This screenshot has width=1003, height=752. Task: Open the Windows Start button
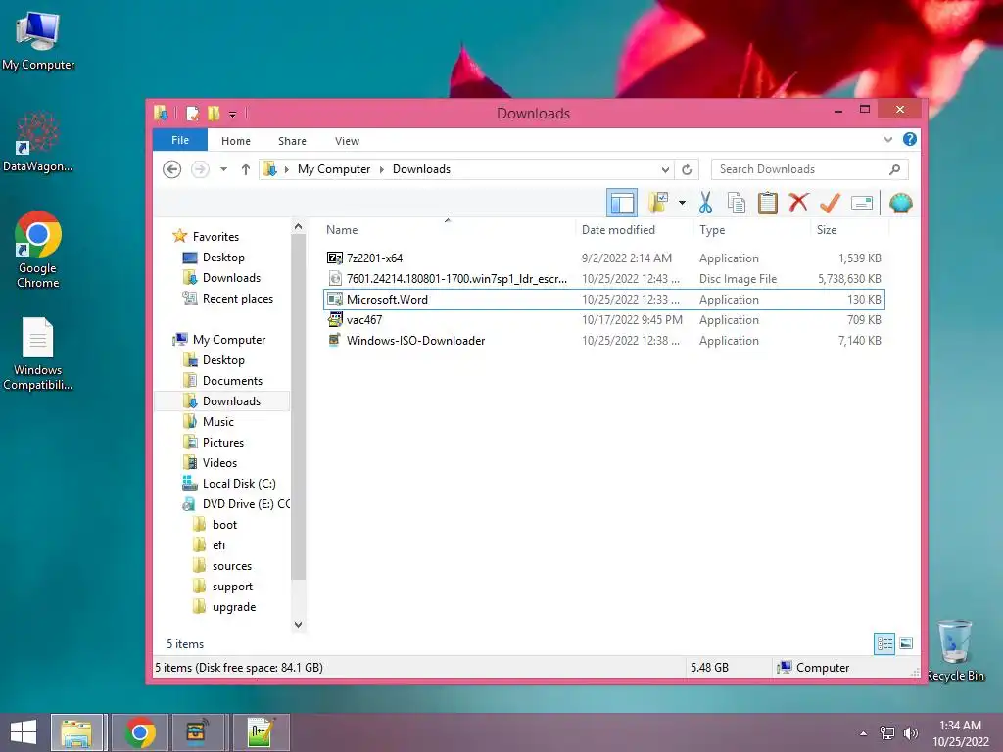pyautogui.click(x=24, y=732)
